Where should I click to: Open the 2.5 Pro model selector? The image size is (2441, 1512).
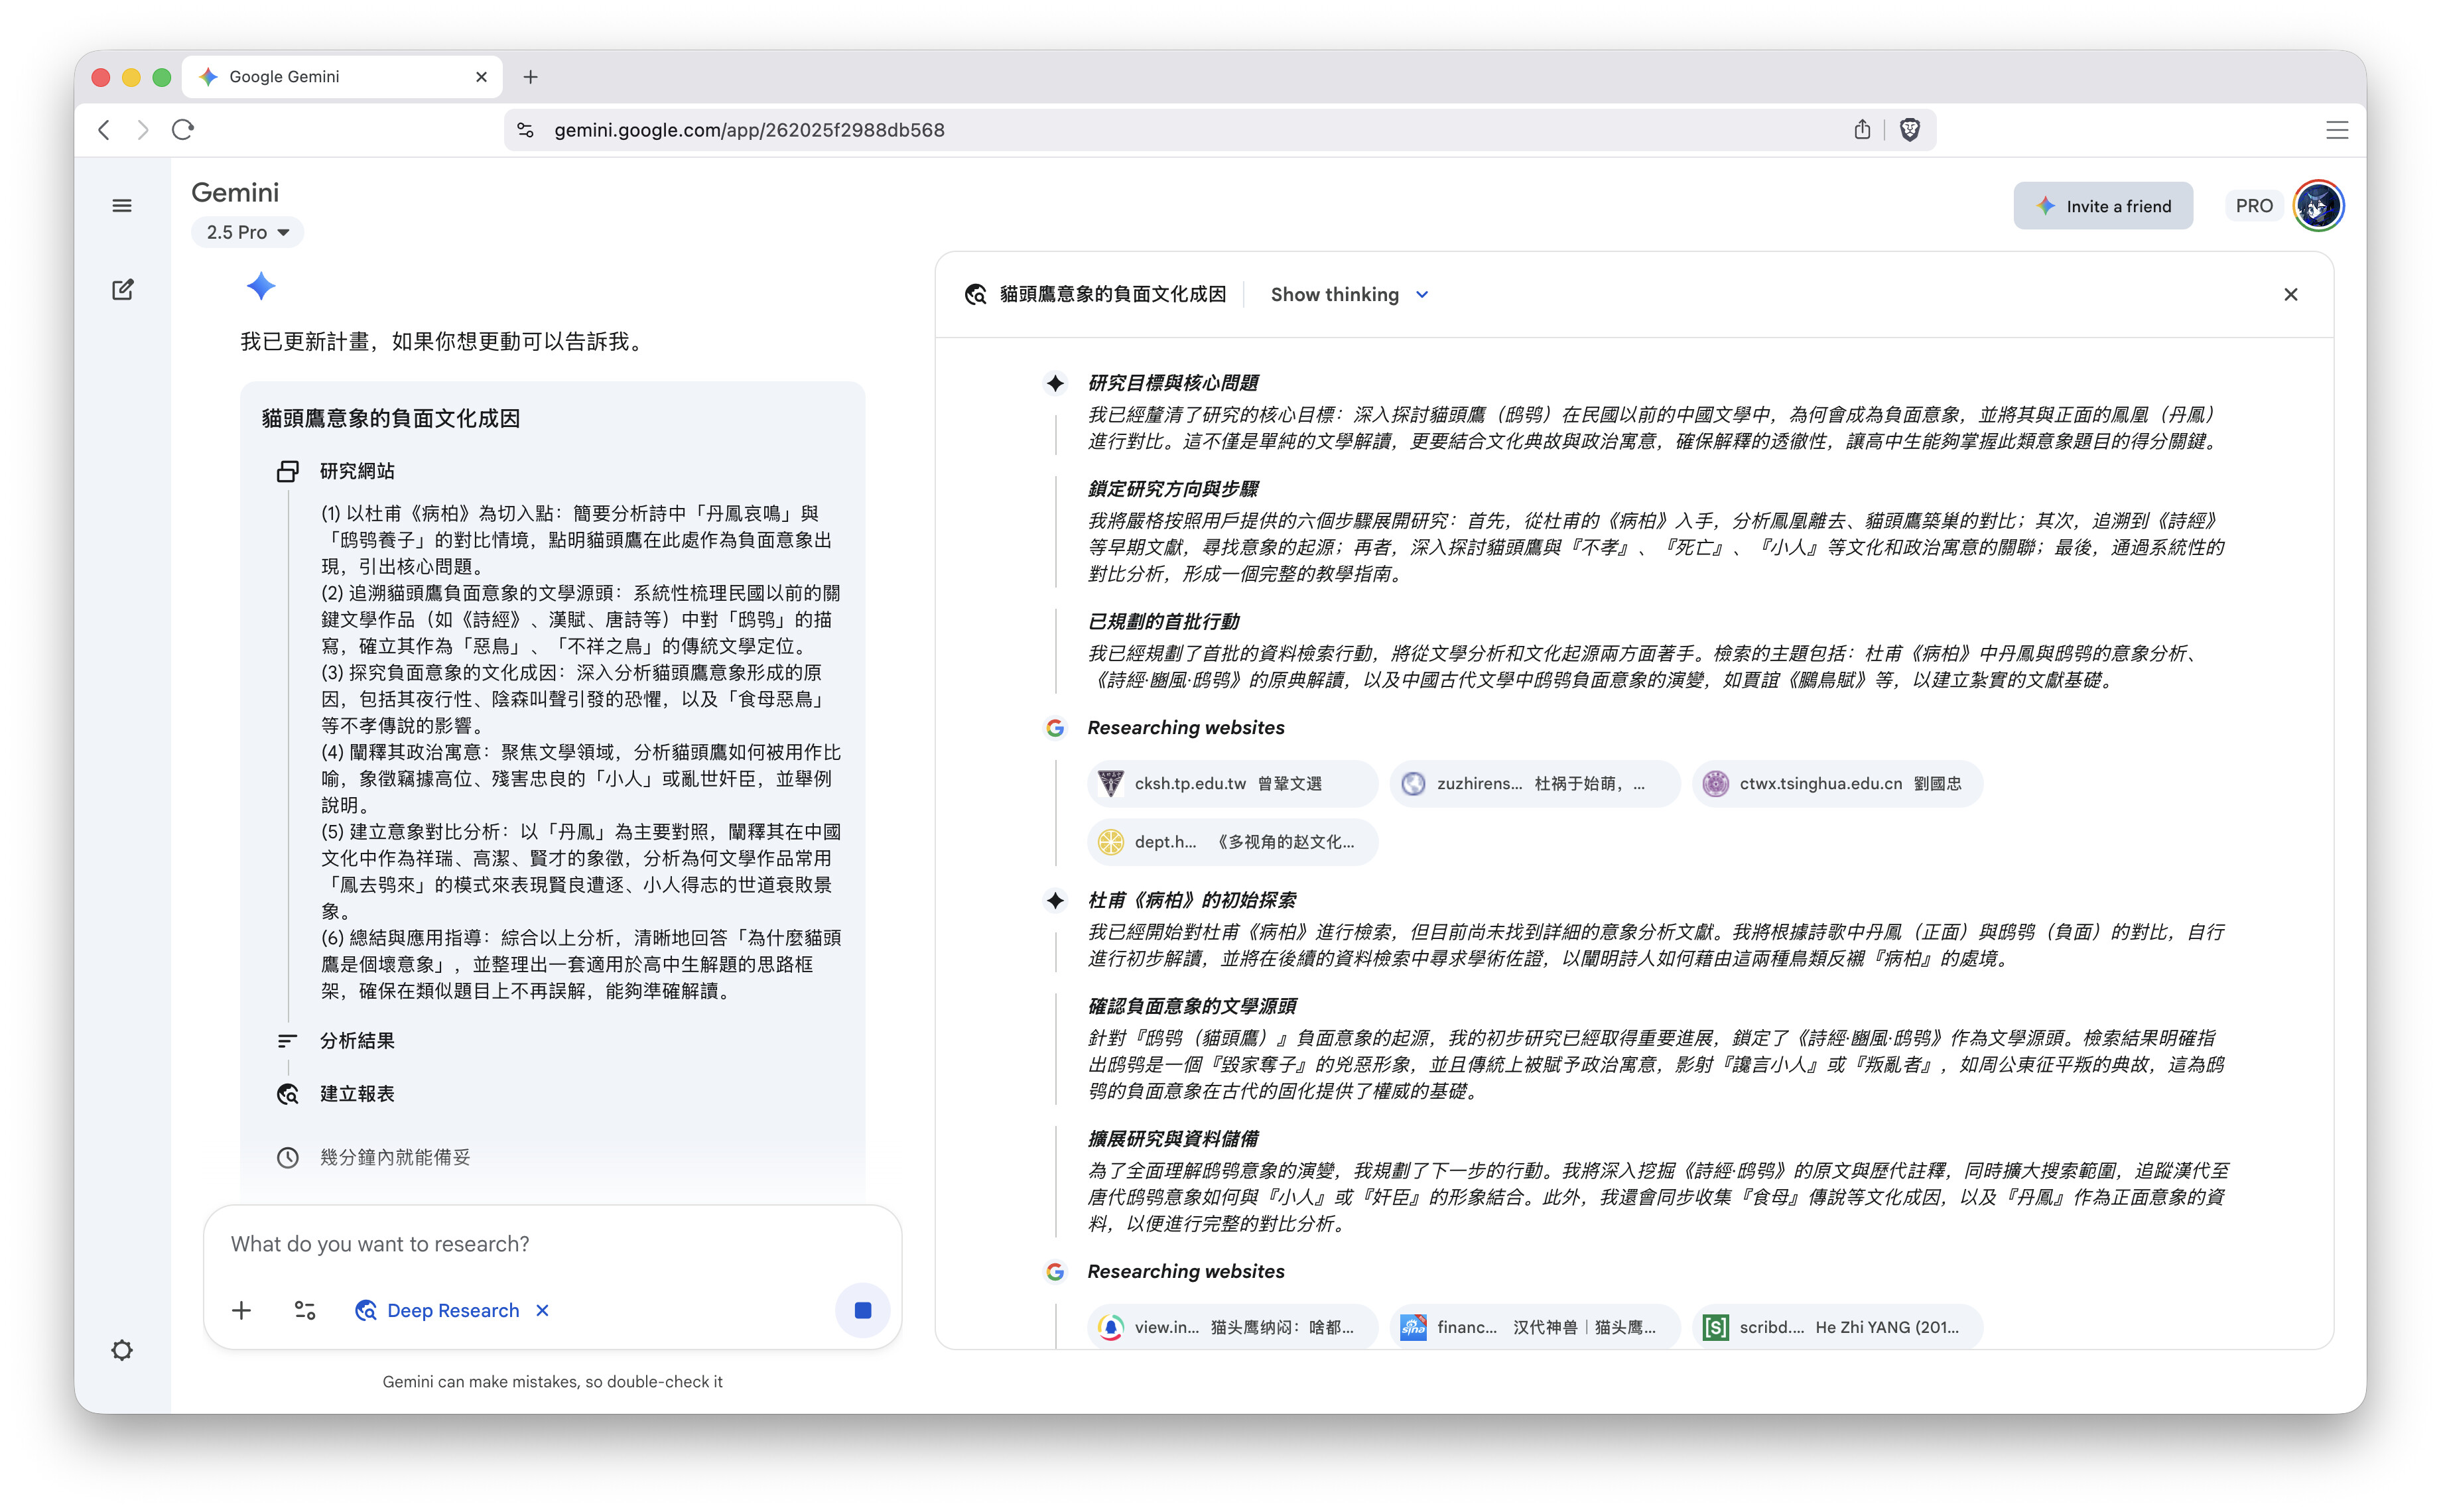point(247,232)
